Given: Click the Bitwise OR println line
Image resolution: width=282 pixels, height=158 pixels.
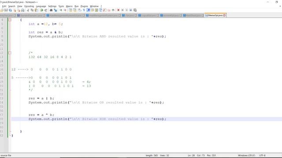Looking at the screenshot, I should (x=96, y=102).
